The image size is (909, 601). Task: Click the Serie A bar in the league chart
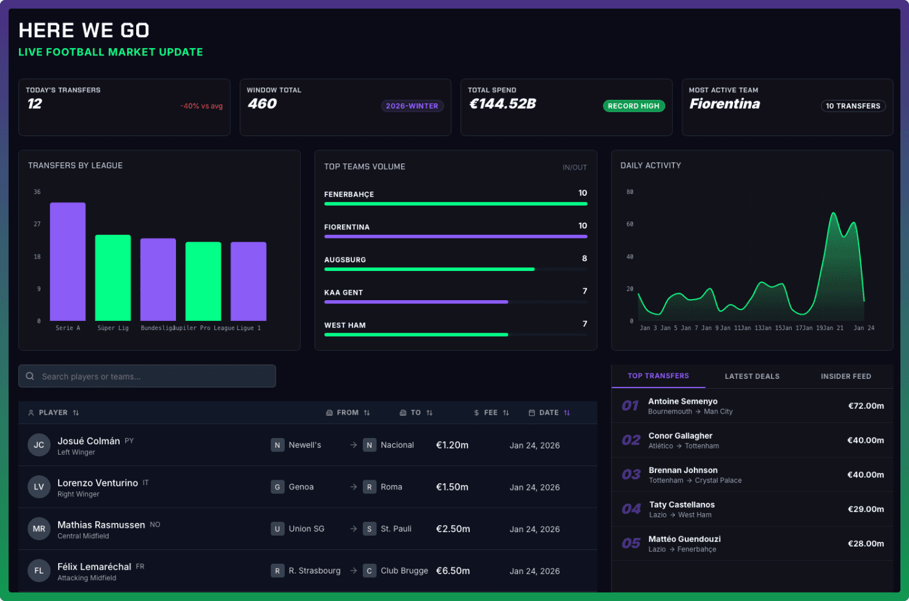68,262
